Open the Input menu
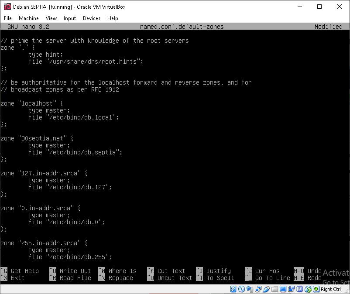 click(70, 18)
